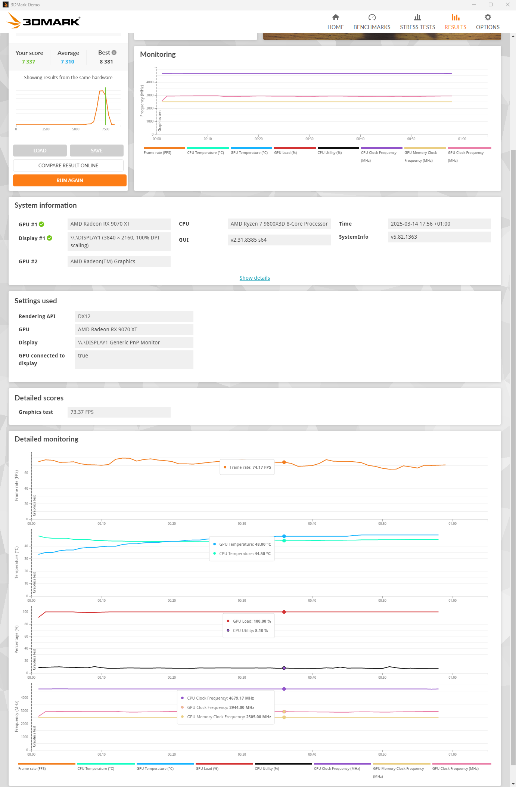Click the STRESS TESTS menu label
This screenshot has width=516, height=787.
tap(417, 27)
